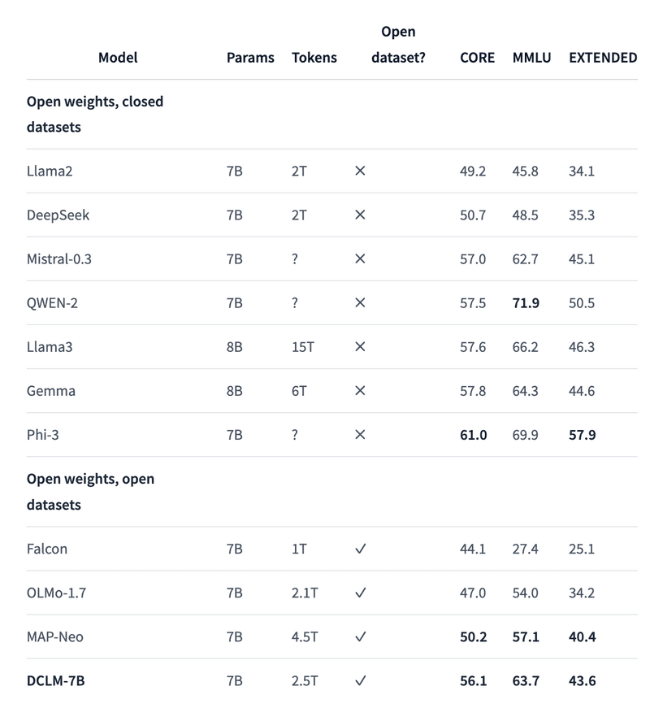
Task: Click the checkmark in the MAP-Neo row
Action: [361, 637]
